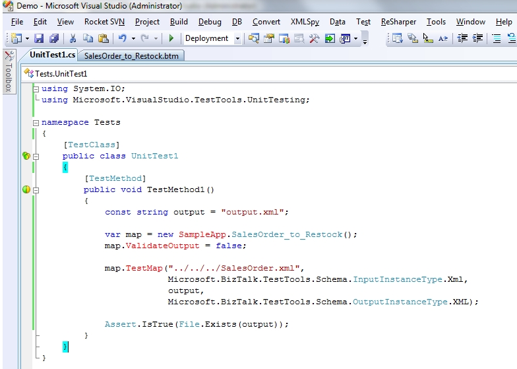
Task: Open the Tests.UnitTest1 type navigation dropdown
Action: (269, 74)
